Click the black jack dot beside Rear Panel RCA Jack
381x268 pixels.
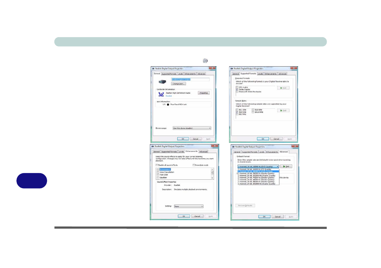pyautogui.click(x=168, y=104)
